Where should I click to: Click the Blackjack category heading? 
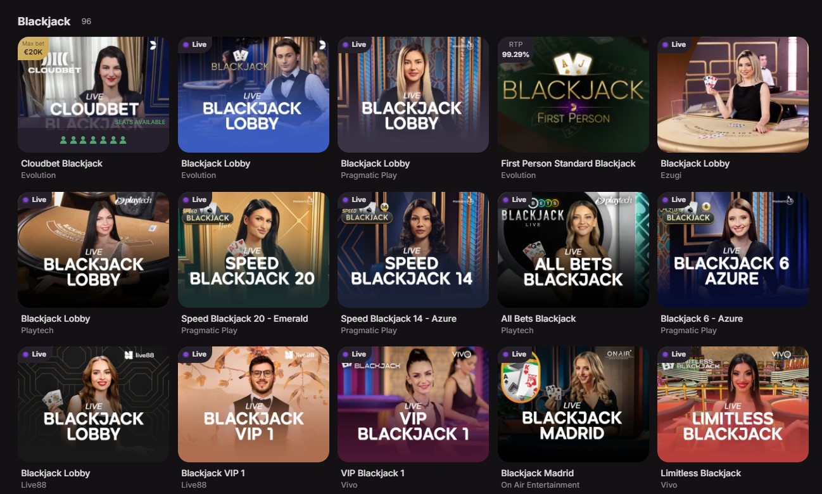44,22
